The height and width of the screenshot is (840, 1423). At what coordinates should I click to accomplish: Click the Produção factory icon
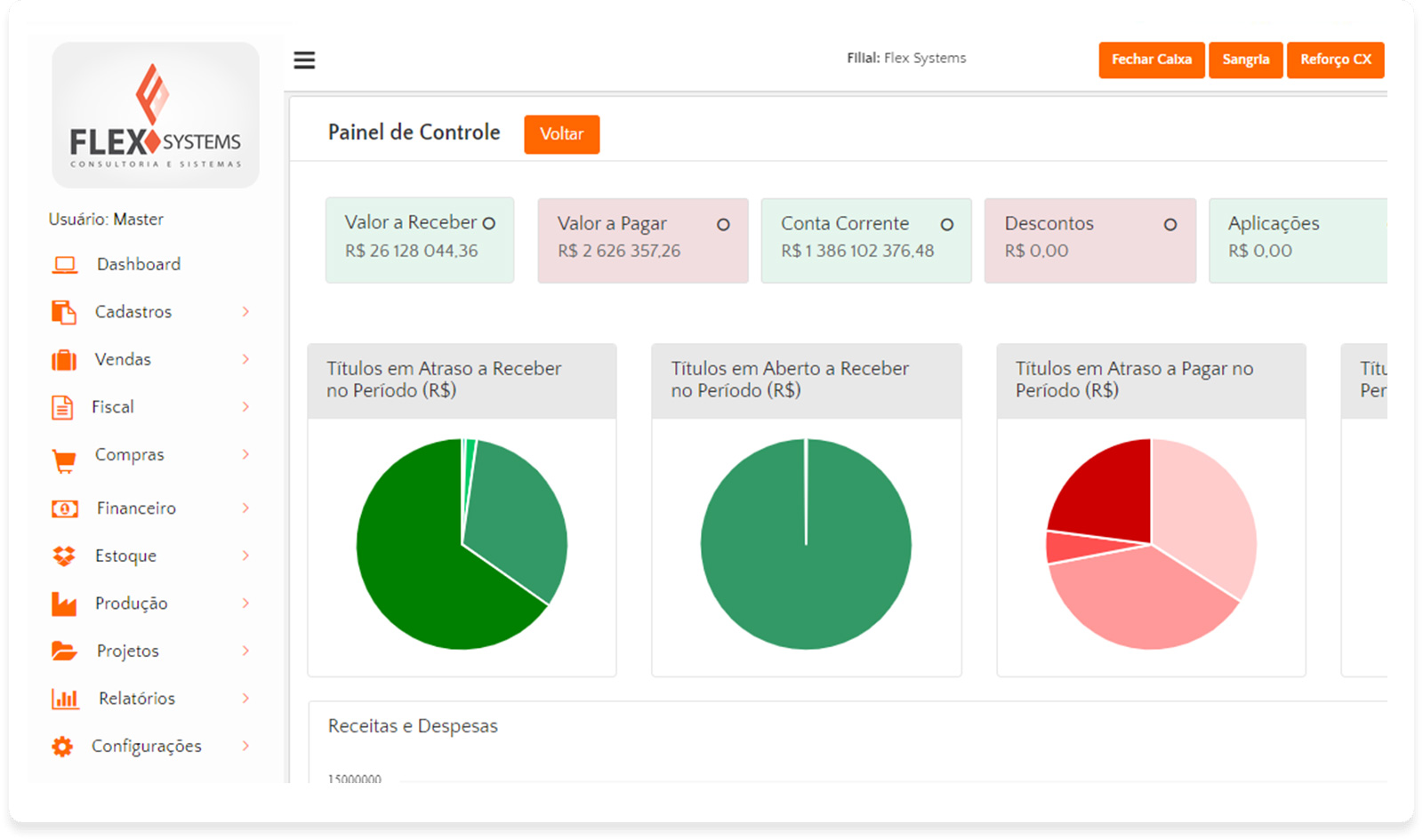tap(64, 604)
